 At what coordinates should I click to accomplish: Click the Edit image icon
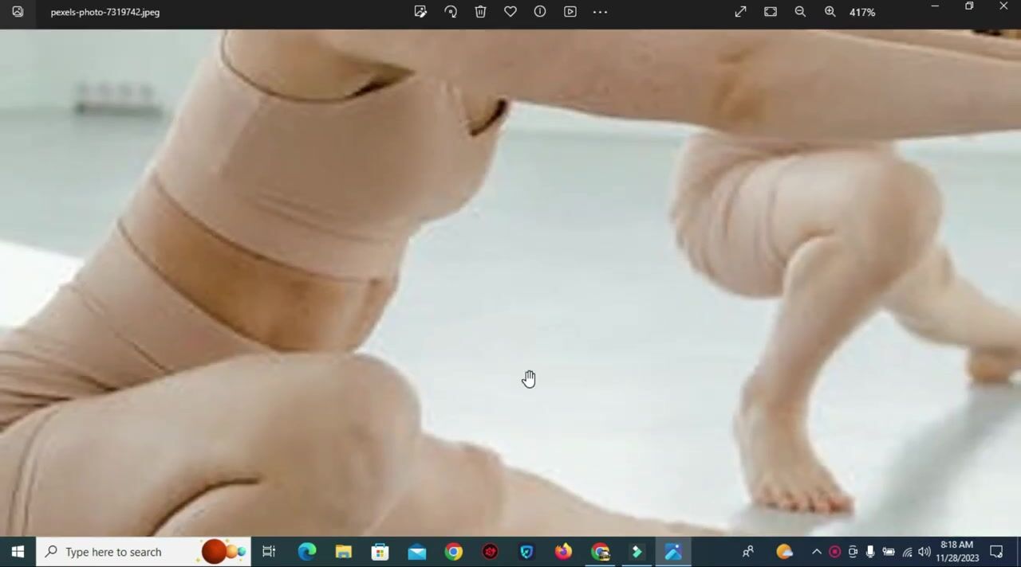pos(420,12)
